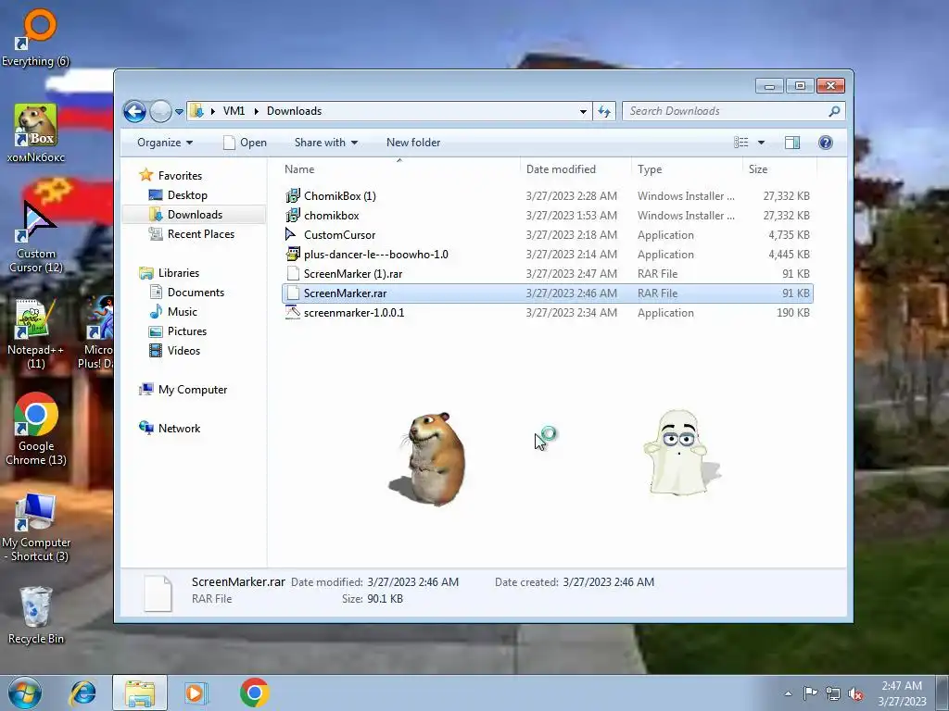Click Windows Explorer taskbar button

pos(140,692)
